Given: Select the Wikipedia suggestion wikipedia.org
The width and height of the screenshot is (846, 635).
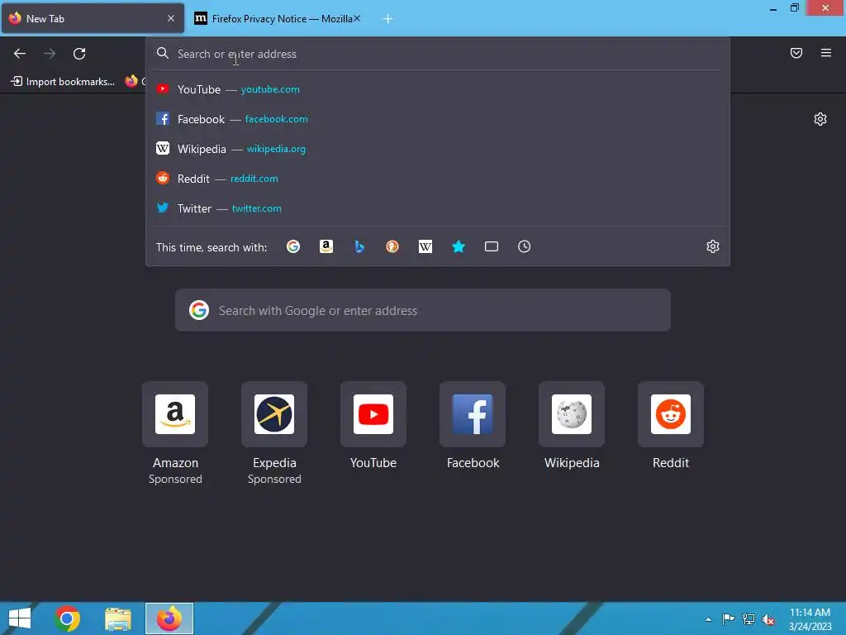Looking at the screenshot, I should click(438, 149).
